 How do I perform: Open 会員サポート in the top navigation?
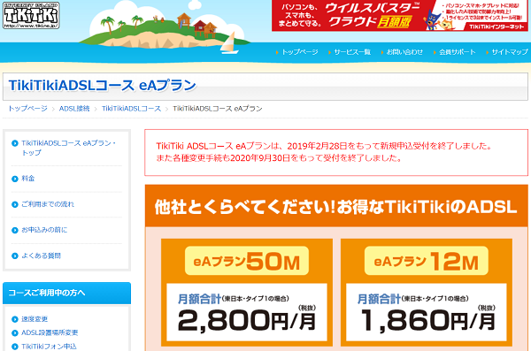(x=458, y=52)
